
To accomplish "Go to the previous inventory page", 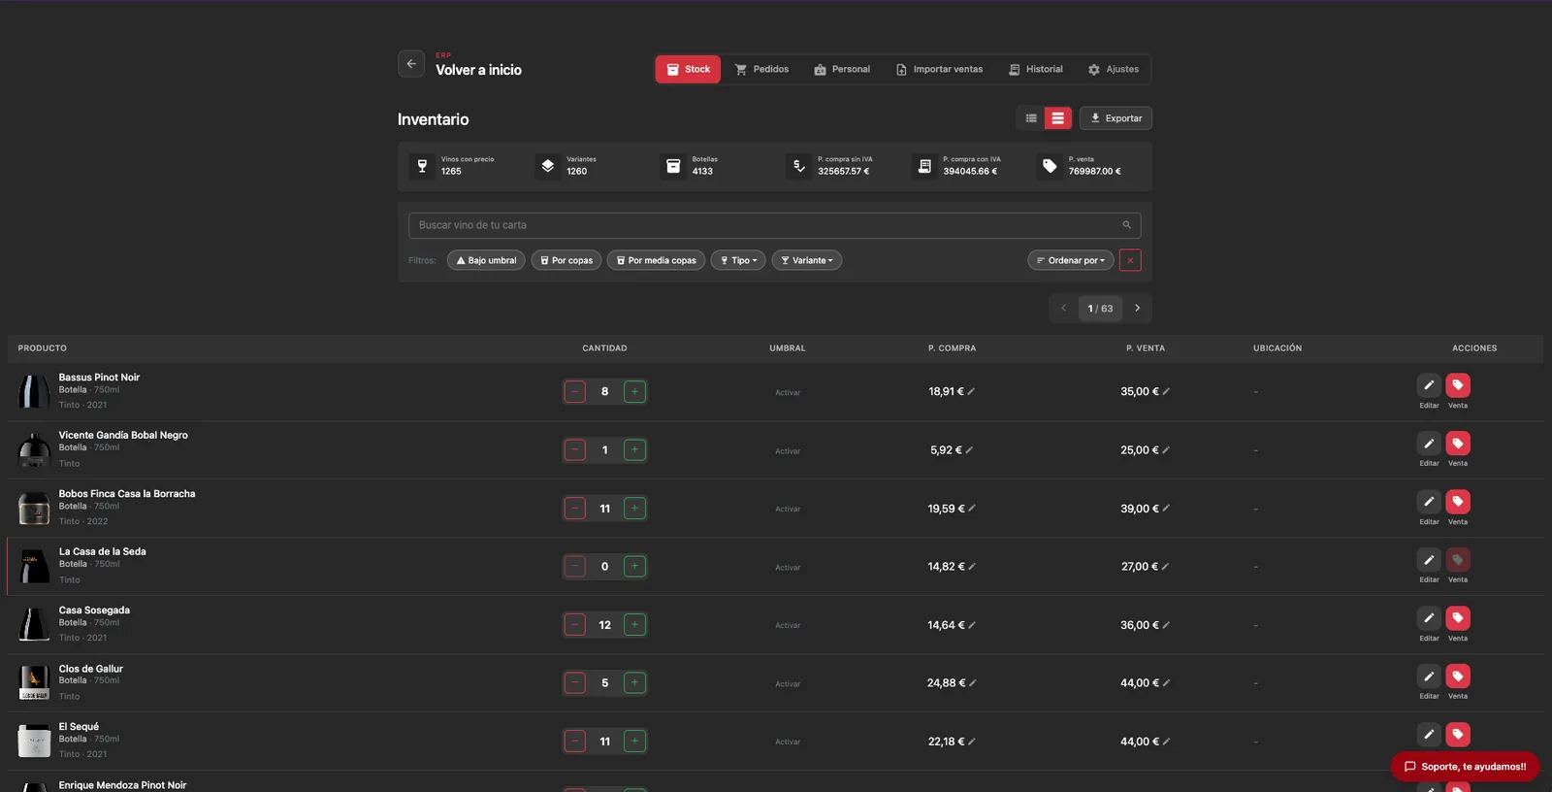I will (1064, 309).
